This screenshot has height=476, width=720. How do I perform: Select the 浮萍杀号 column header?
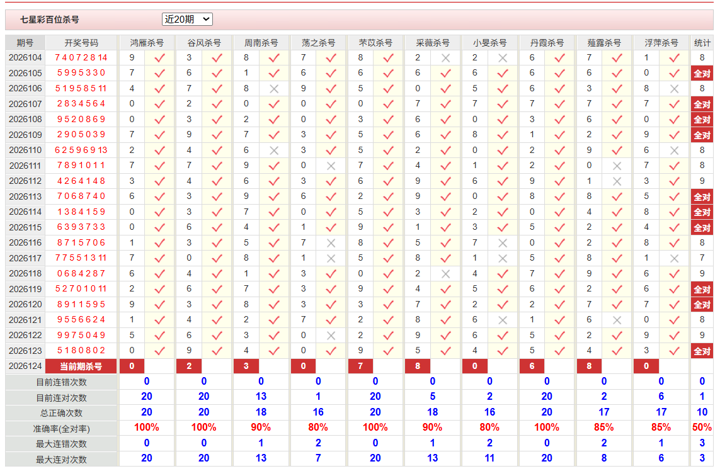[x=661, y=43]
